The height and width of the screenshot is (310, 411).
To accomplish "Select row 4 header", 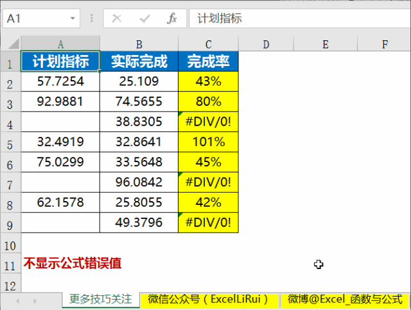I will pos(10,122).
